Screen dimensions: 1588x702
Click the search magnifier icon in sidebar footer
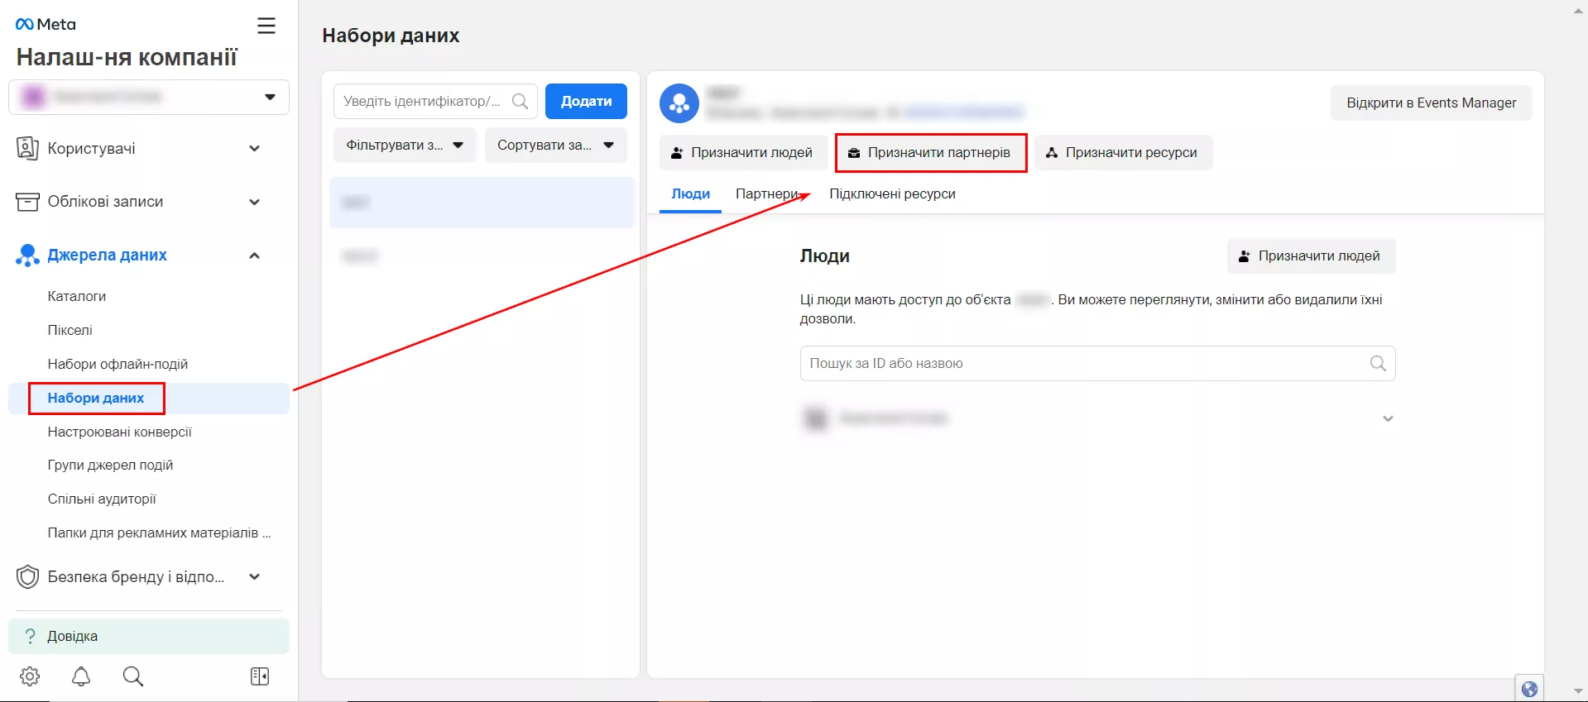[133, 676]
